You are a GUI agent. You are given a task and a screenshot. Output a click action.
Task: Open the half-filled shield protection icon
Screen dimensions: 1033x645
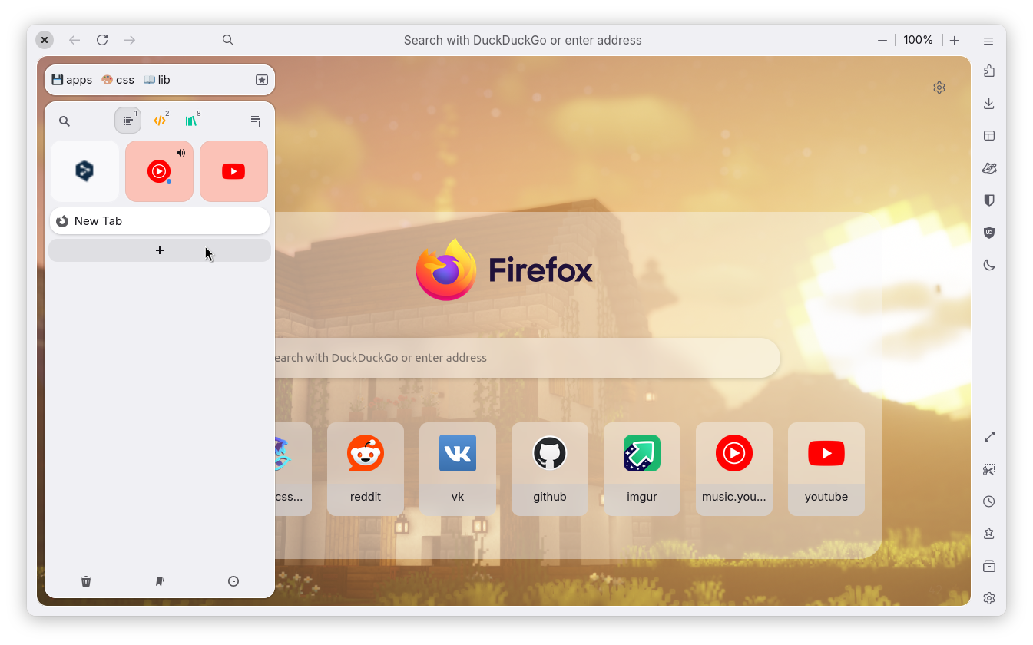[989, 200]
